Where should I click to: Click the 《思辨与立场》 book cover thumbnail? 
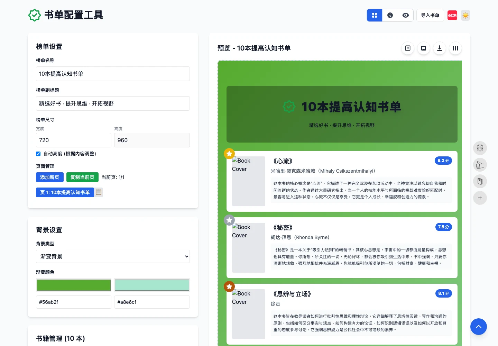pos(249,314)
